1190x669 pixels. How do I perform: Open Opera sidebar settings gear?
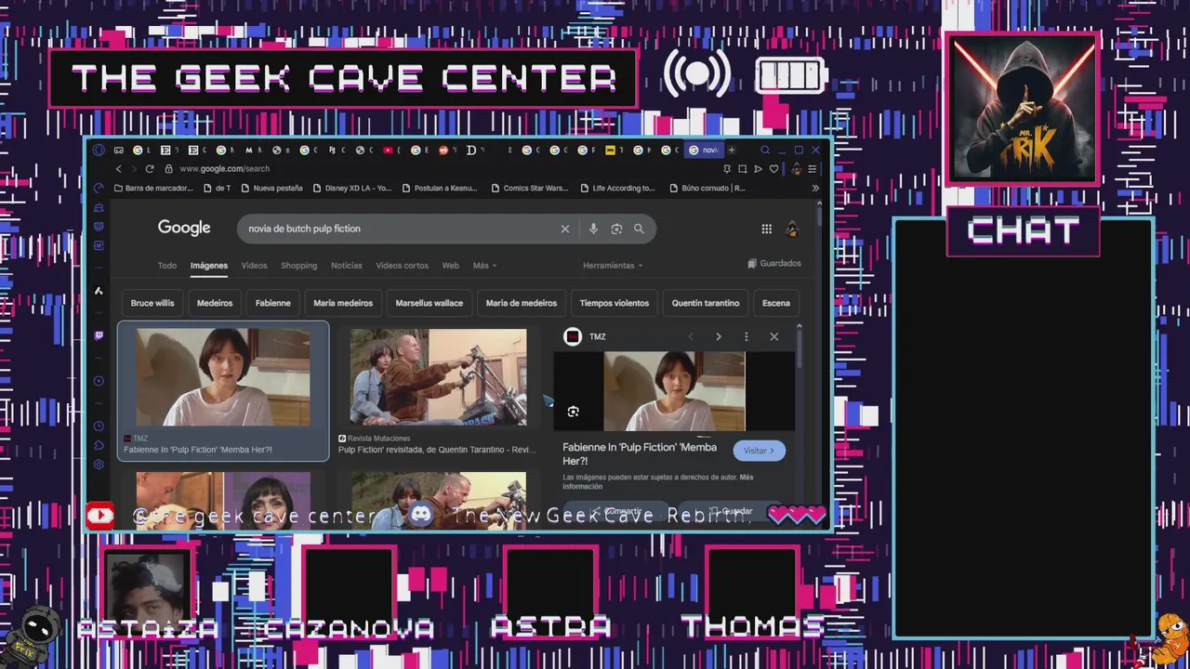coord(99,464)
